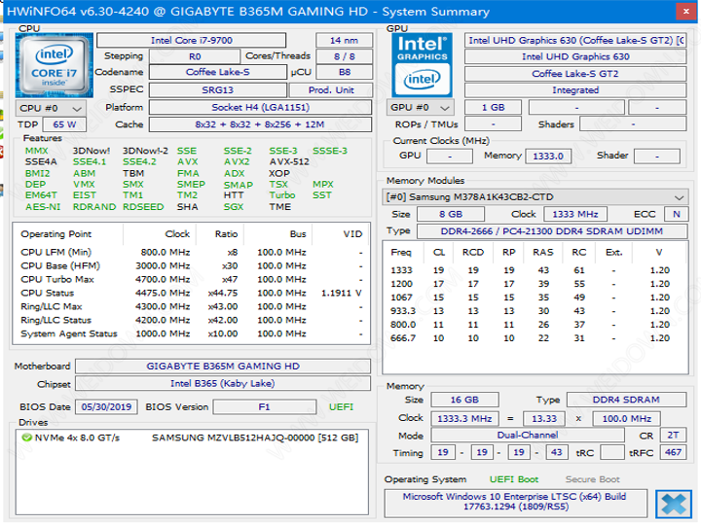701x525 pixels.
Task: Click the Ring/LLC Max row
Action: click(x=191, y=306)
